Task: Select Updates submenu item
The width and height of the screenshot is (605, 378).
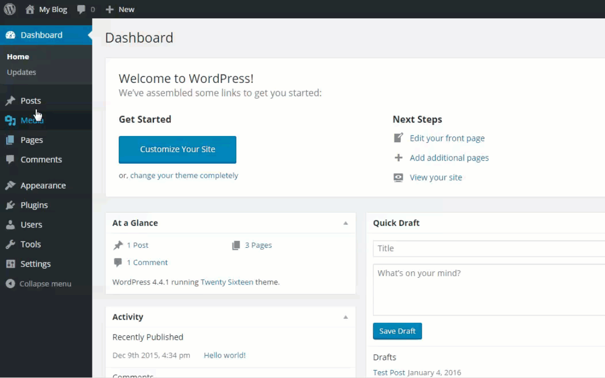Action: point(22,72)
